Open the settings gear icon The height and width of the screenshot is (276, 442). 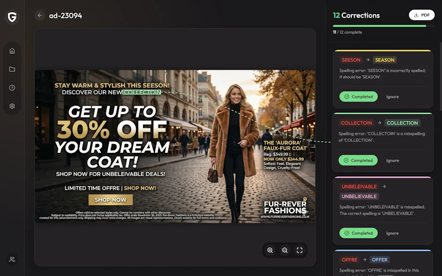pyautogui.click(x=12, y=106)
